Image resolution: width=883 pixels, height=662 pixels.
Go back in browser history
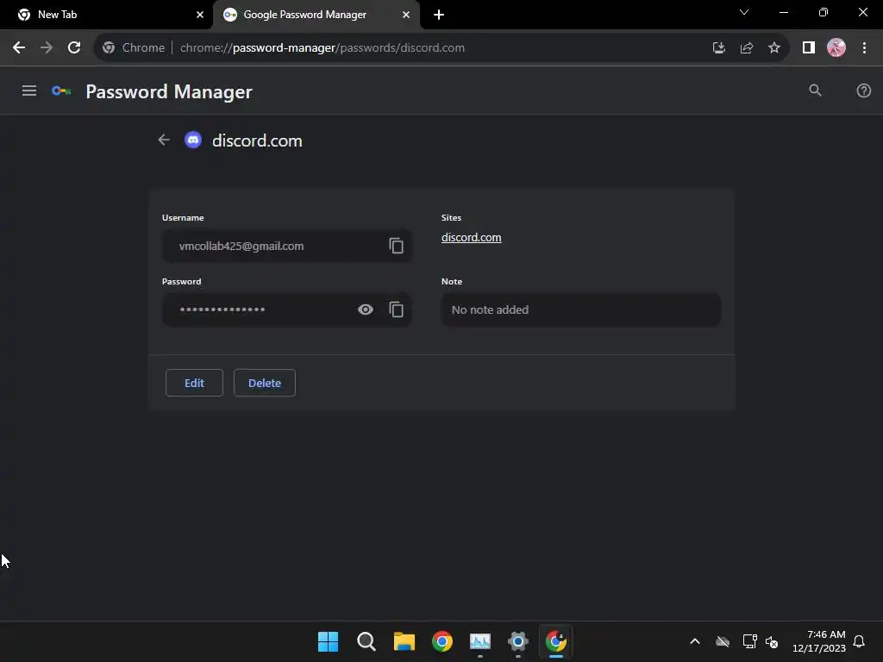(19, 48)
